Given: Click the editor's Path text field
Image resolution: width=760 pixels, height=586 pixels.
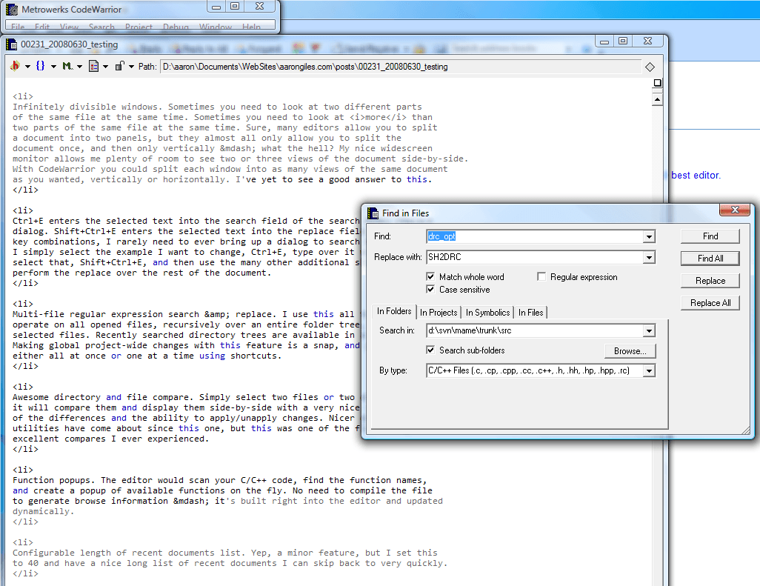Looking at the screenshot, I should (x=400, y=67).
